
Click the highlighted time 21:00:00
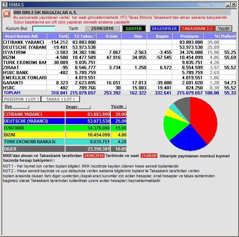(x=149, y=156)
